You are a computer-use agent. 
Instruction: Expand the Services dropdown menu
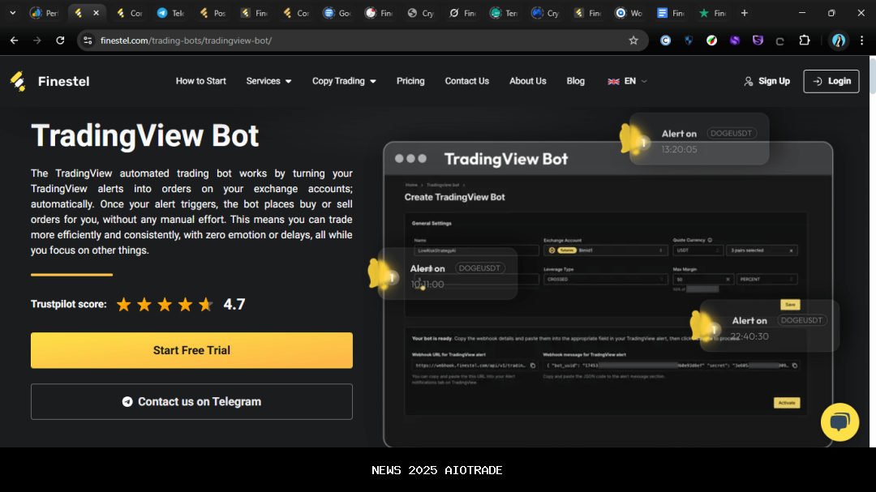pos(268,81)
